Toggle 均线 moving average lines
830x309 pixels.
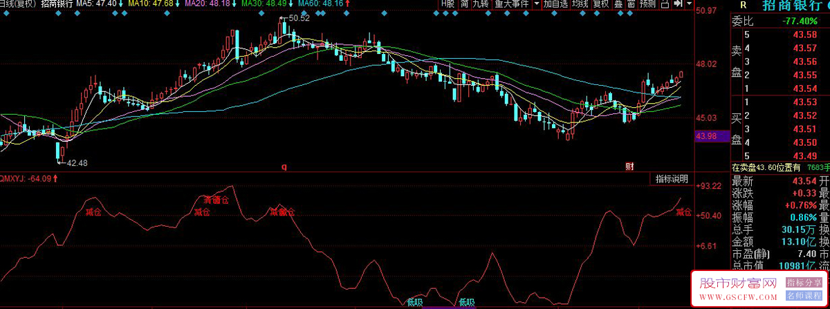(x=580, y=4)
